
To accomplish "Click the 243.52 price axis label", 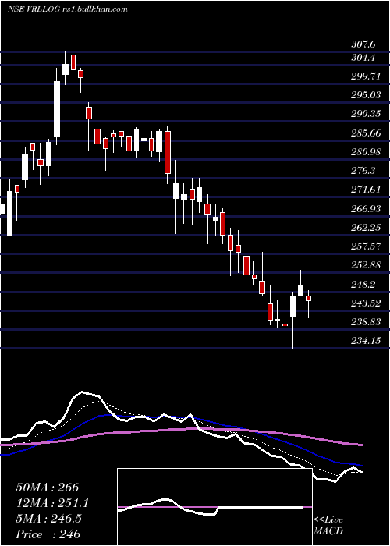I will 366,303.
